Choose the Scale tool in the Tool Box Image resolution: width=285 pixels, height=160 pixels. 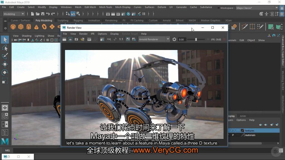pos(5,81)
